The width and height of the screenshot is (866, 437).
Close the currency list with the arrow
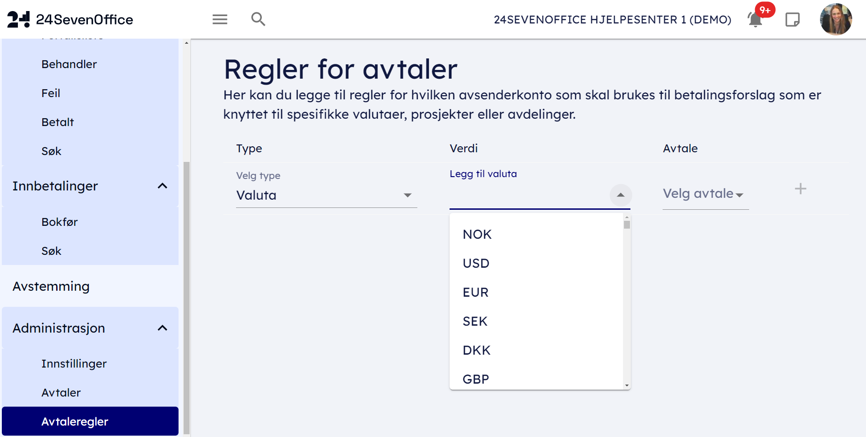click(620, 195)
